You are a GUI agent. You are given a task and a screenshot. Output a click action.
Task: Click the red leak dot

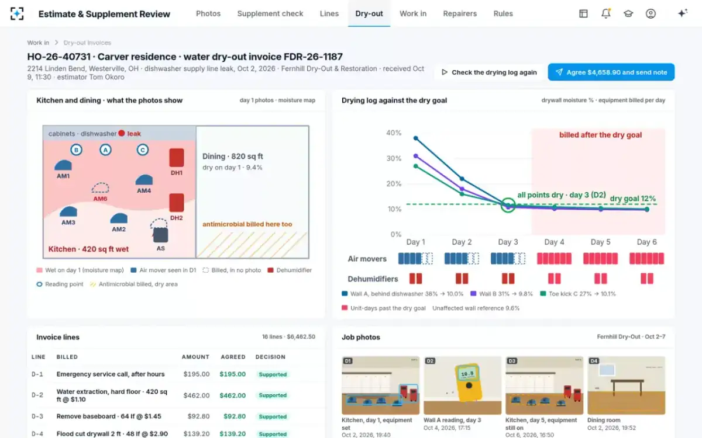point(122,133)
